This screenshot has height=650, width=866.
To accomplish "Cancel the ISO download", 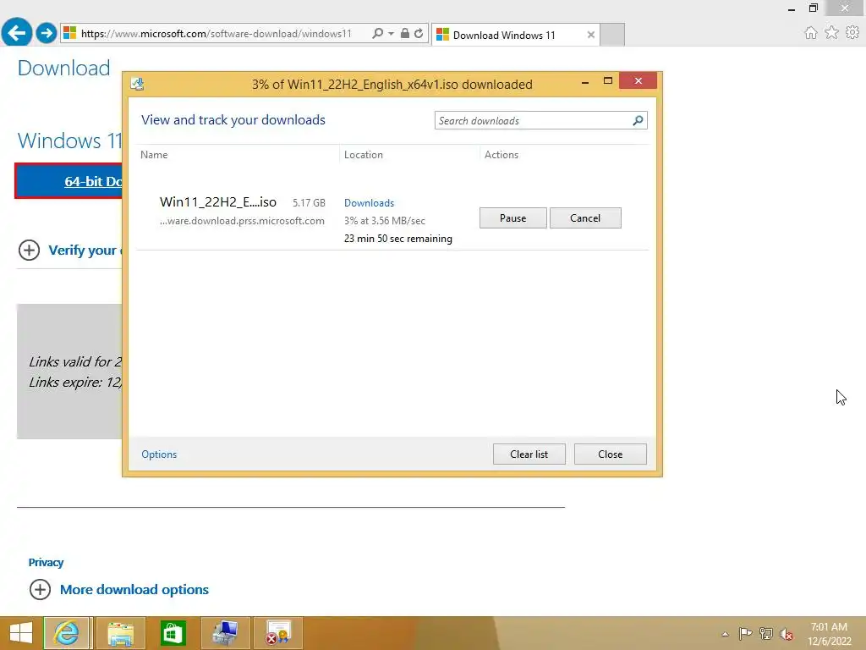I will 585,218.
